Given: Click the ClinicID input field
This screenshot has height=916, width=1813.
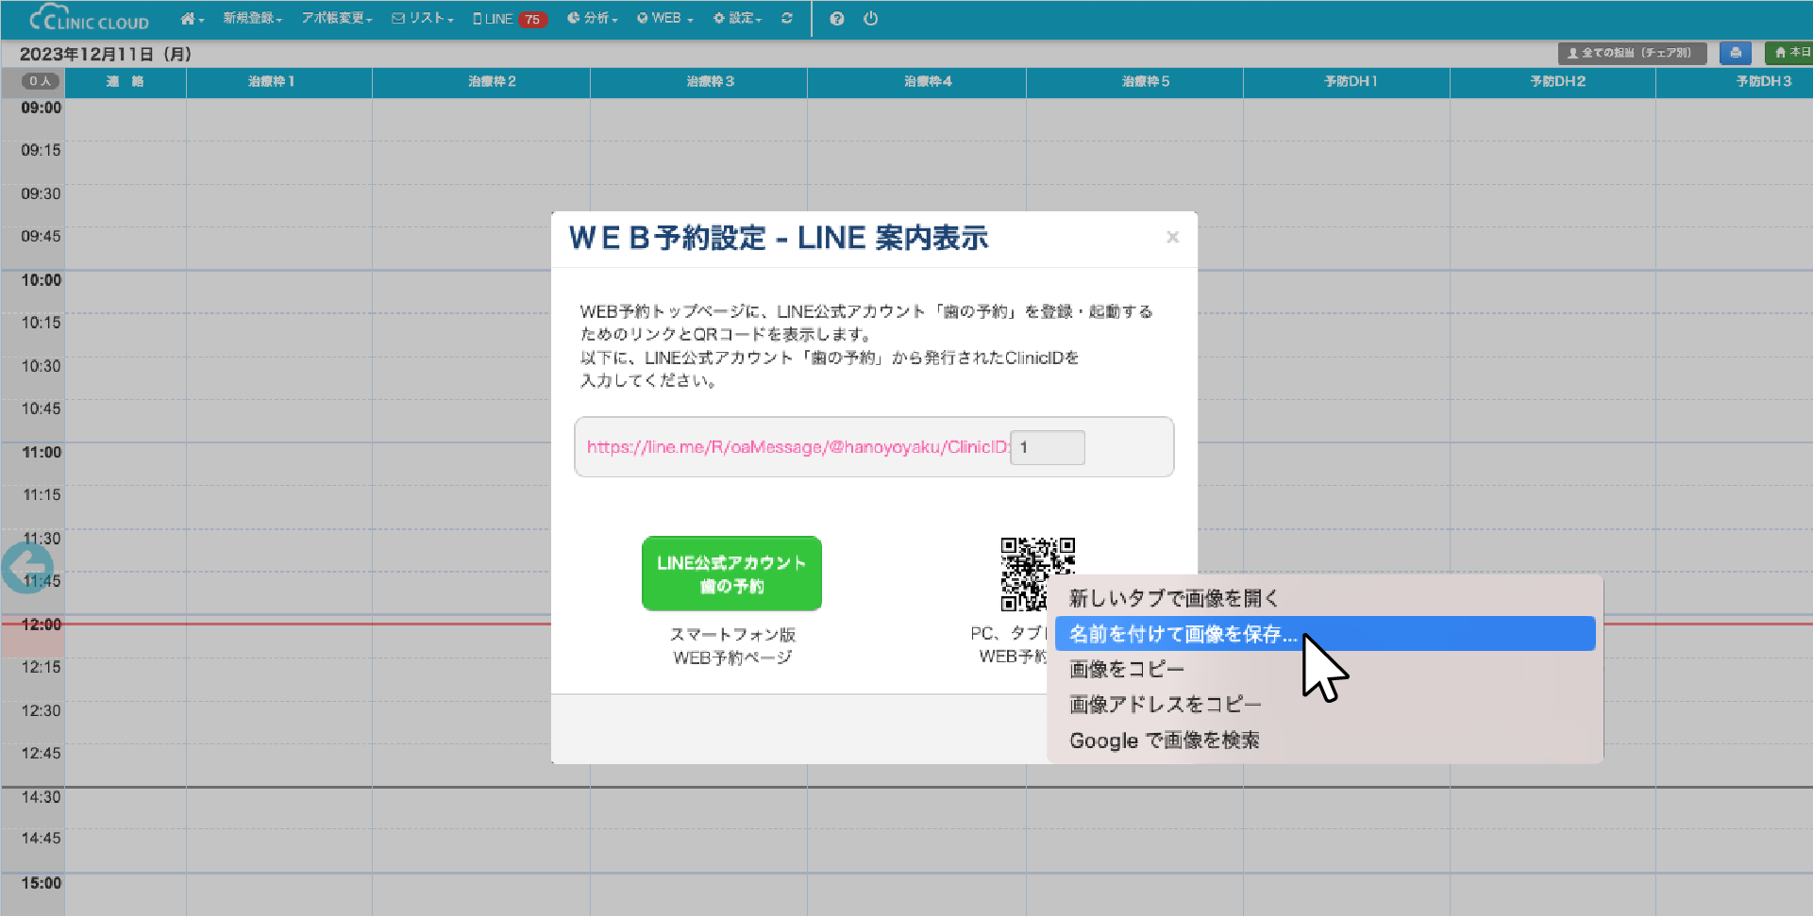Looking at the screenshot, I should click(x=1048, y=447).
